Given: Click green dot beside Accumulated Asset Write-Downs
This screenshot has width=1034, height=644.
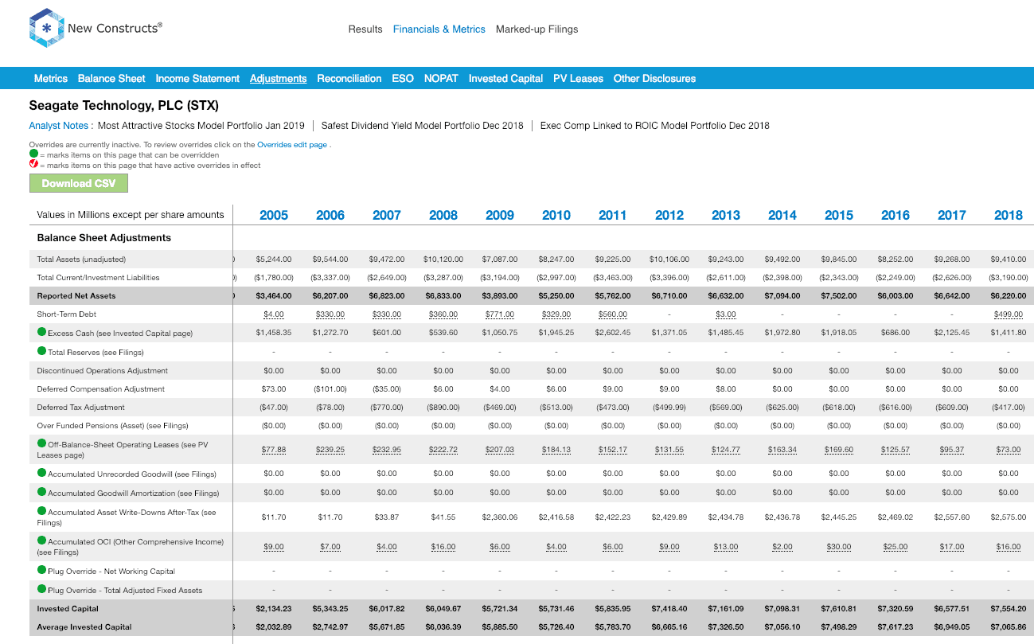Looking at the screenshot, I should coord(42,511).
